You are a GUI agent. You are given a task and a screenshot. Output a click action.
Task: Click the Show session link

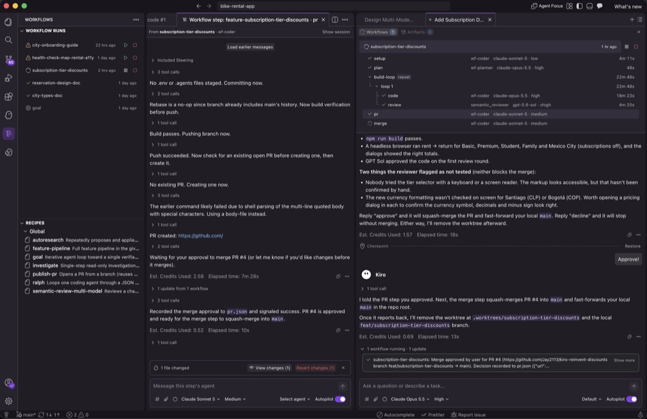[336, 32]
